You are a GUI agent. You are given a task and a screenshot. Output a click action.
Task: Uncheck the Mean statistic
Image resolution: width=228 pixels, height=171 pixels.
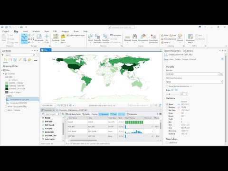167,104
